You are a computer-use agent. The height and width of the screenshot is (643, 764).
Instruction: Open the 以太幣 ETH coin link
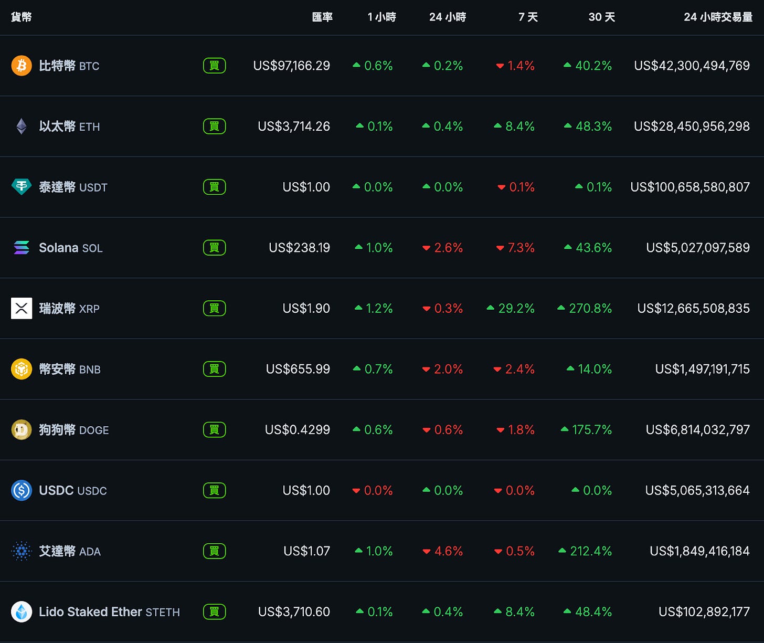pyautogui.click(x=69, y=127)
